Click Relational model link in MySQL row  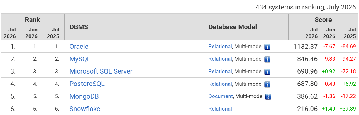click(x=220, y=59)
